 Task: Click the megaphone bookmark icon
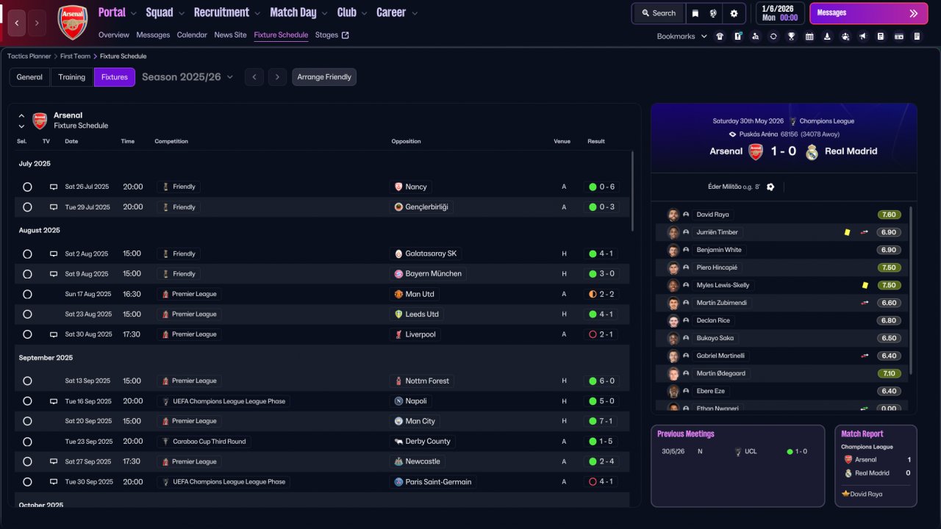coord(863,36)
